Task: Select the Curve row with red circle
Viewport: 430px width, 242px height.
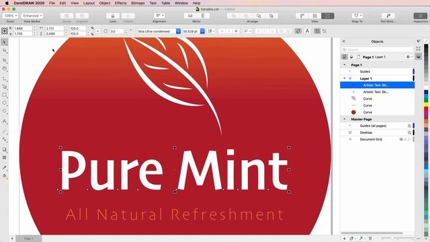Action: coord(378,112)
